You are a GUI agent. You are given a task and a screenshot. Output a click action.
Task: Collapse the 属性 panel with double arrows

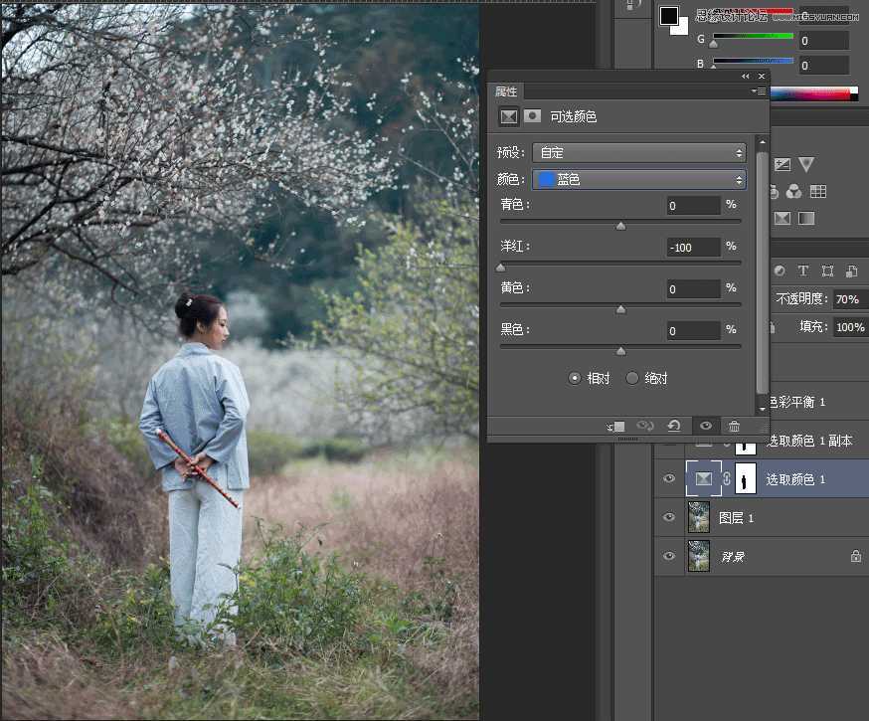coord(745,76)
